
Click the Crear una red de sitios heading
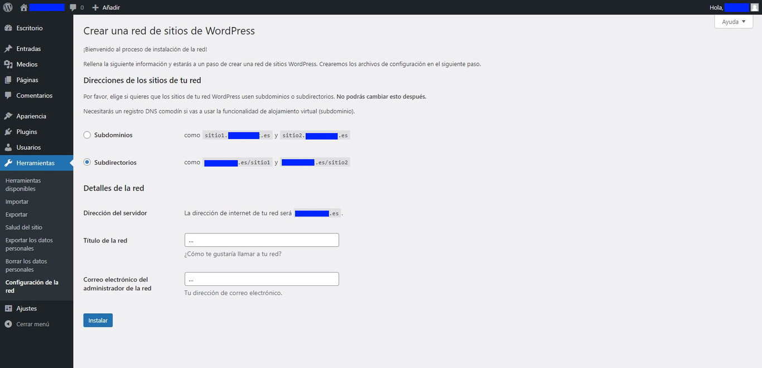[169, 31]
